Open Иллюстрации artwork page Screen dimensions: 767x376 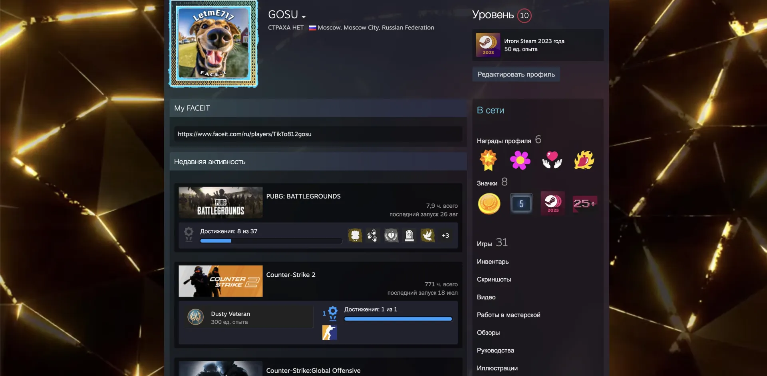(x=497, y=368)
